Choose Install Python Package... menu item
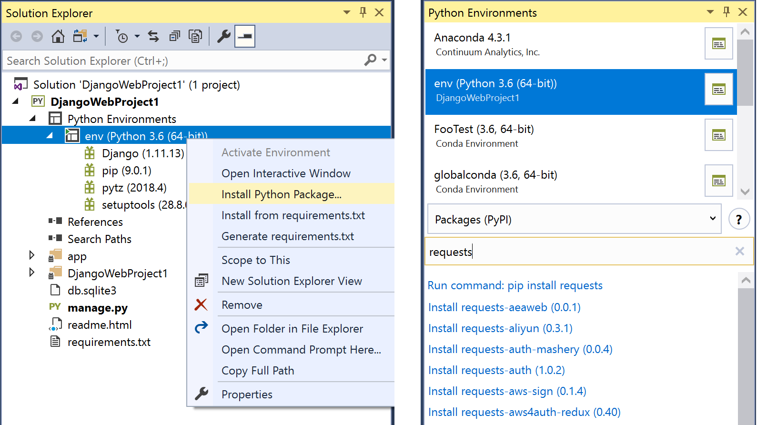 (x=292, y=194)
